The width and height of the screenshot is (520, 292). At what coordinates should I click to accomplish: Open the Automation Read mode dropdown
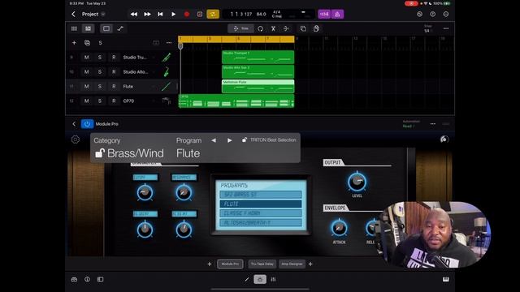(x=410, y=124)
